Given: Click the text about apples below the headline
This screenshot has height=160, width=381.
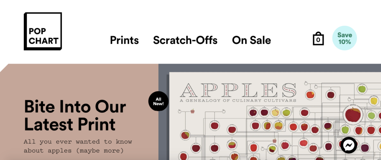Looking at the screenshot, I should click(x=78, y=146).
